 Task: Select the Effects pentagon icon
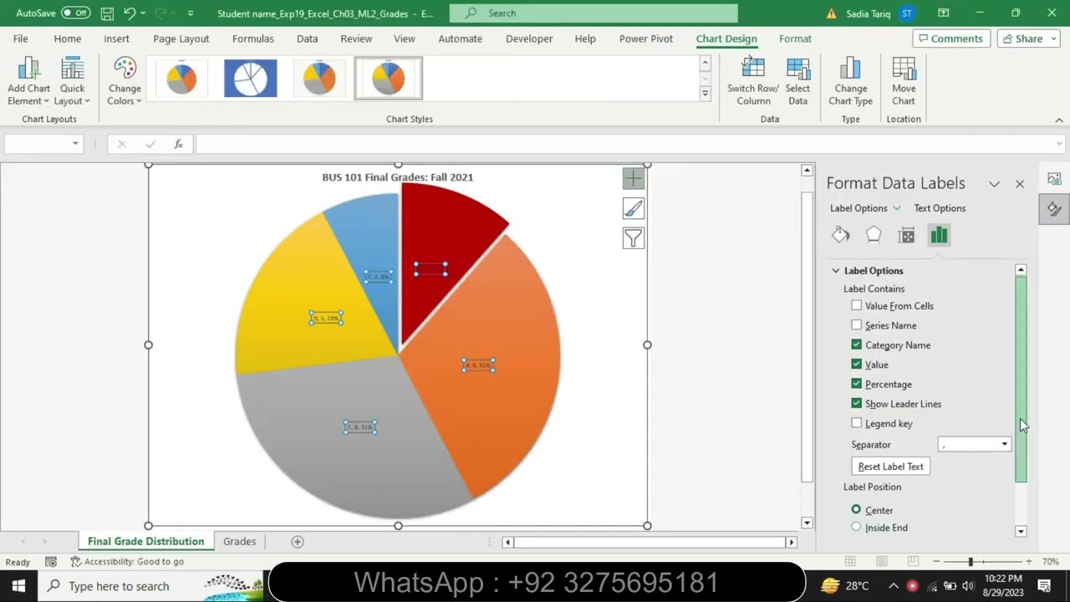874,235
